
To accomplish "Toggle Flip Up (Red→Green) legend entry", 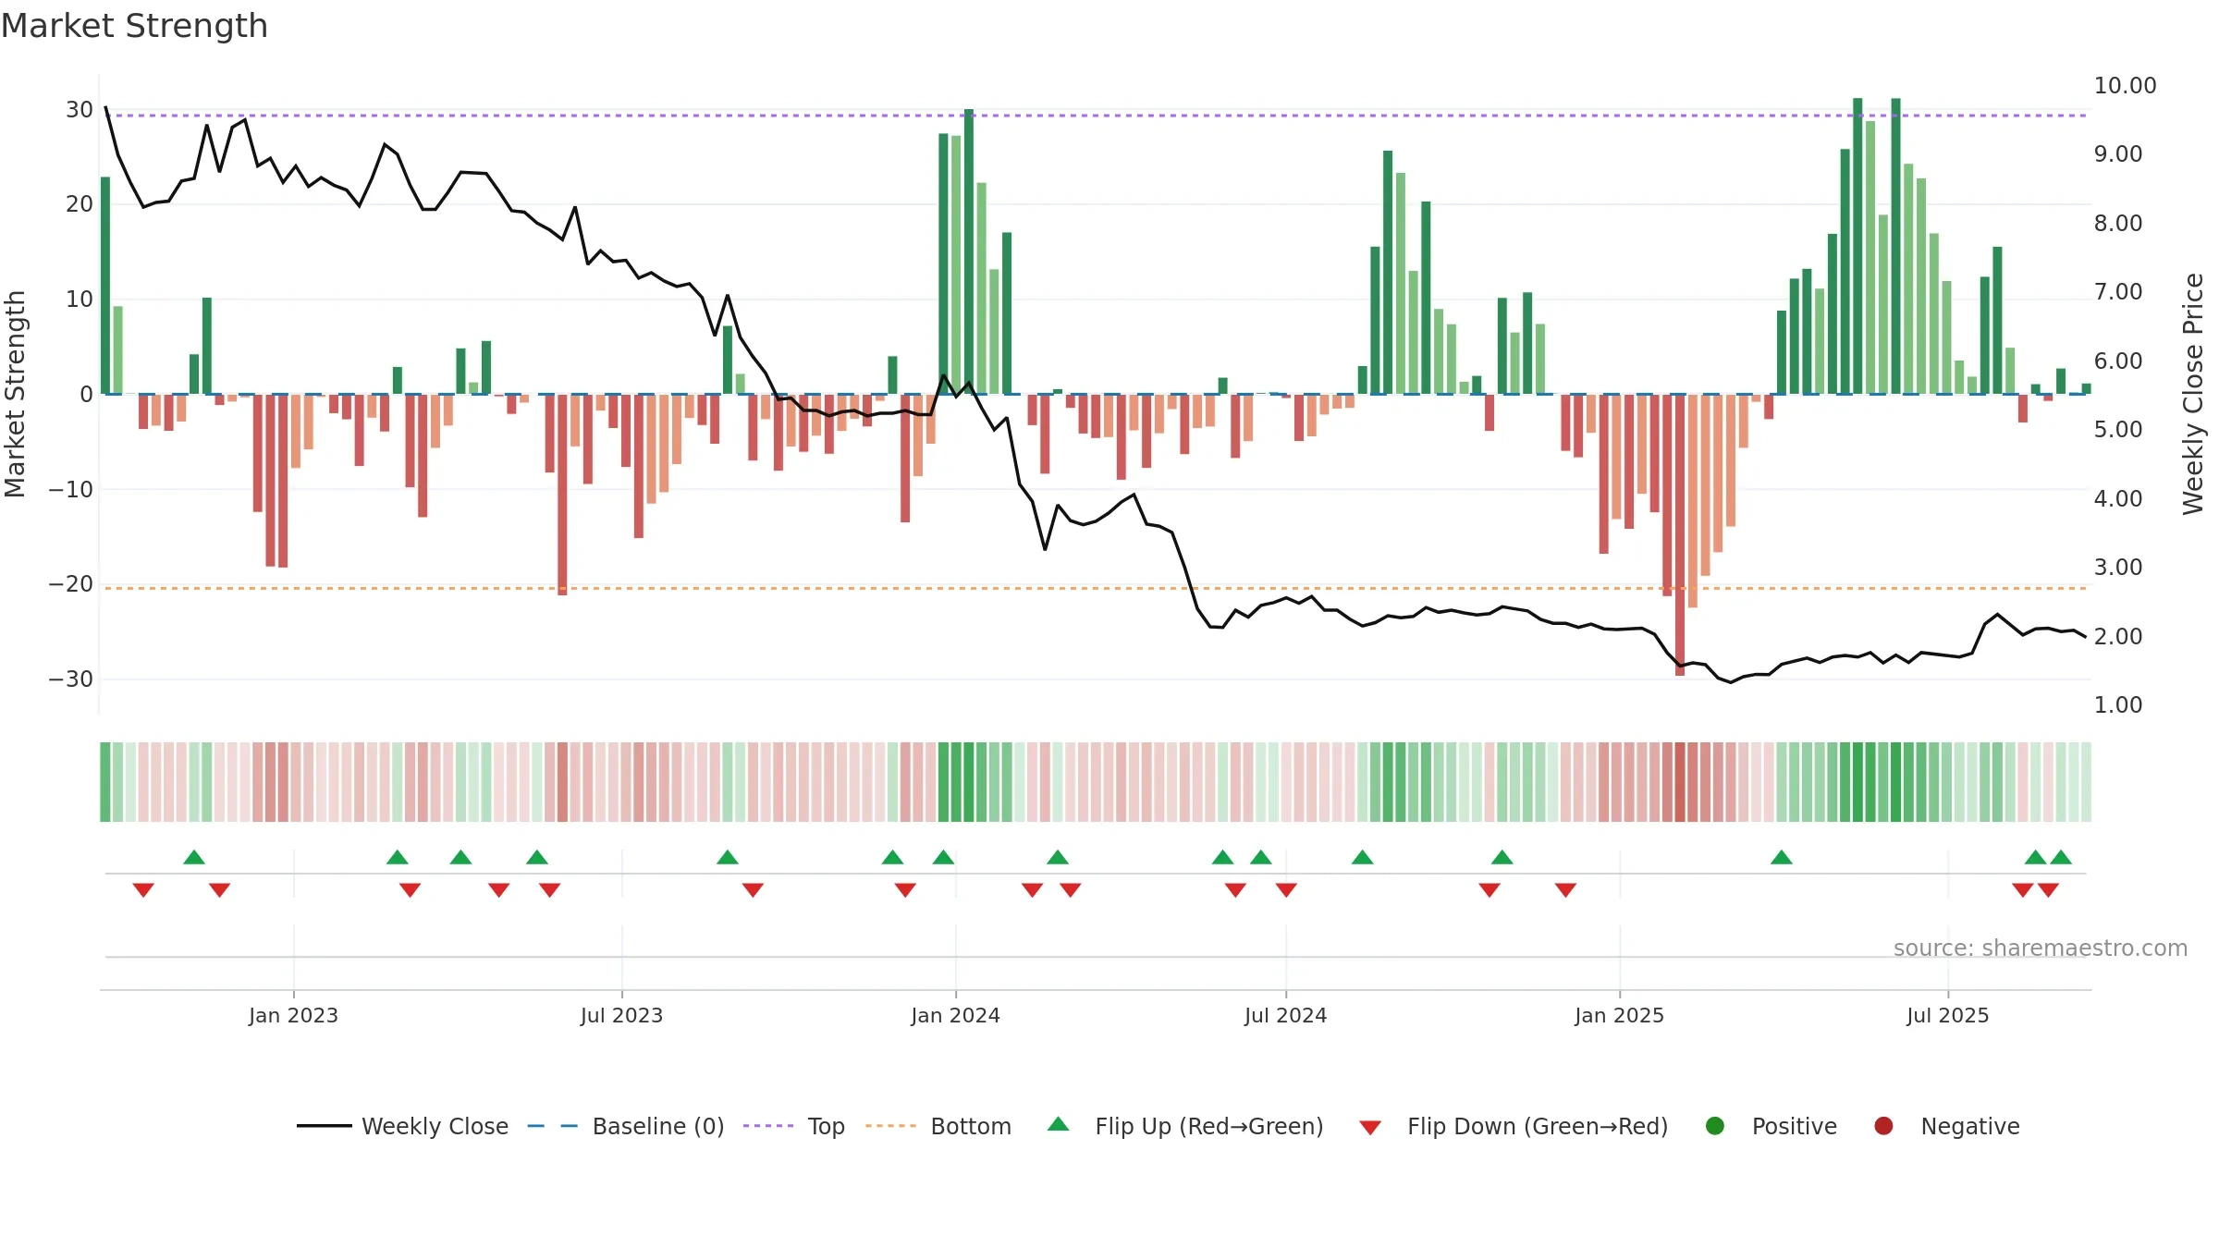I will [x=1185, y=1126].
